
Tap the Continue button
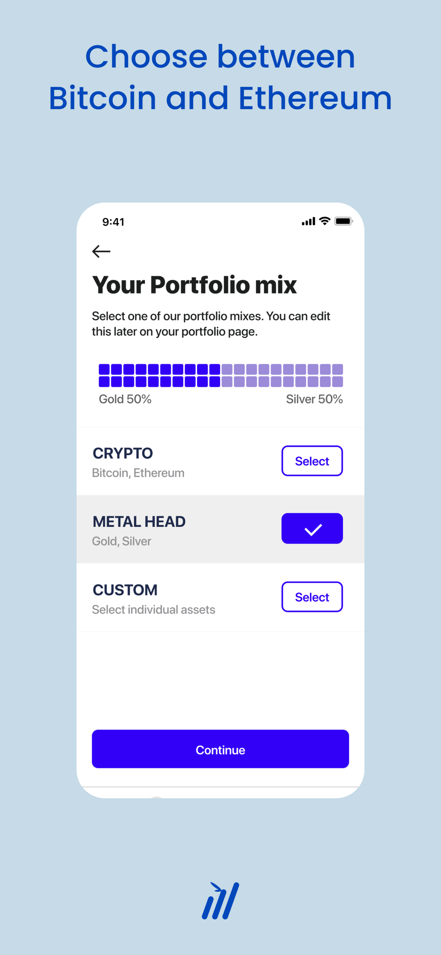[220, 749]
